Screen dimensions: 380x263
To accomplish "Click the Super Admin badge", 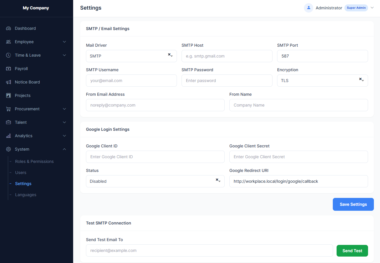I will [x=356, y=8].
